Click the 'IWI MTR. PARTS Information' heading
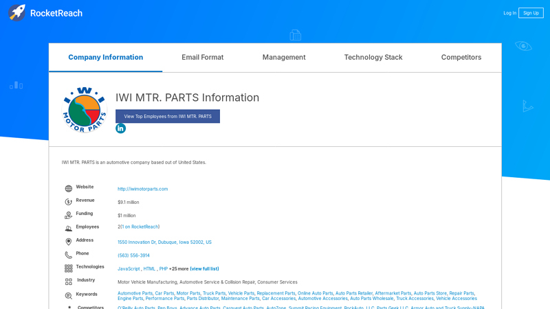550x309 pixels. [x=187, y=98]
